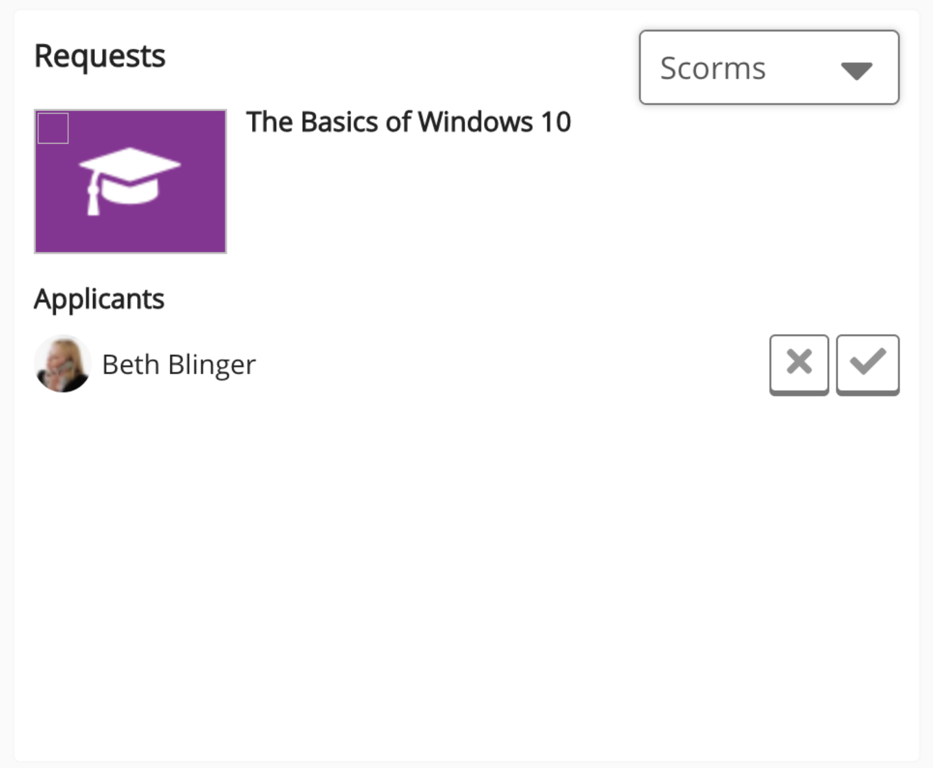Click Beth Blinger's profile avatar

tap(62, 364)
